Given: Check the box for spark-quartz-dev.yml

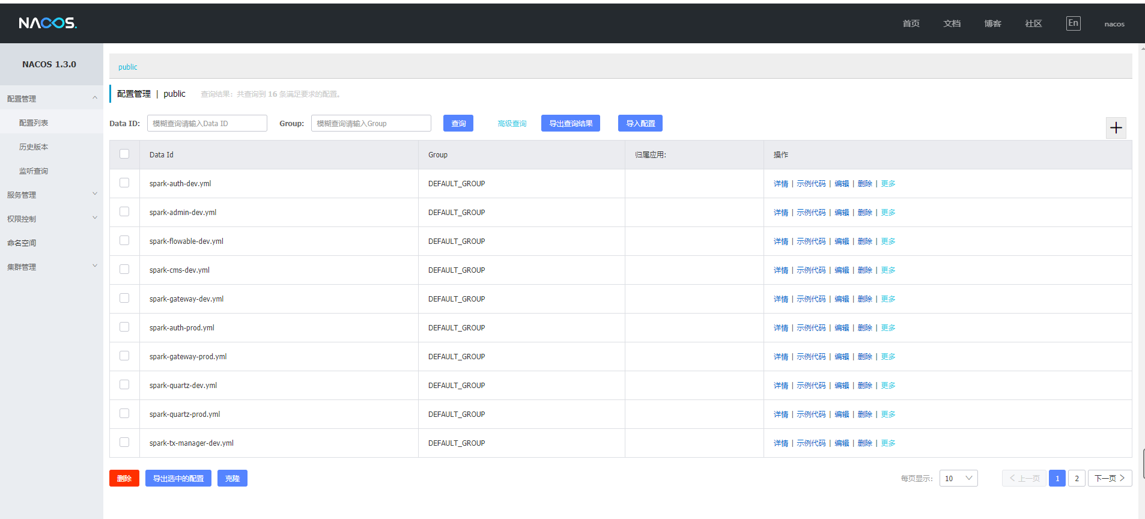Looking at the screenshot, I should click(x=124, y=384).
